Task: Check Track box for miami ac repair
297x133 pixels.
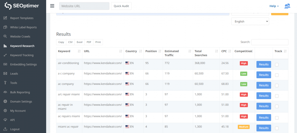Action: [277, 128]
